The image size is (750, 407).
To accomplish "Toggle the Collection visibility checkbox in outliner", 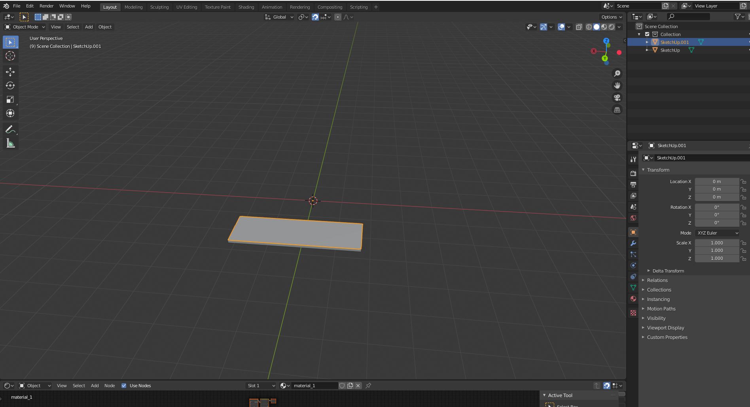I will (x=647, y=34).
